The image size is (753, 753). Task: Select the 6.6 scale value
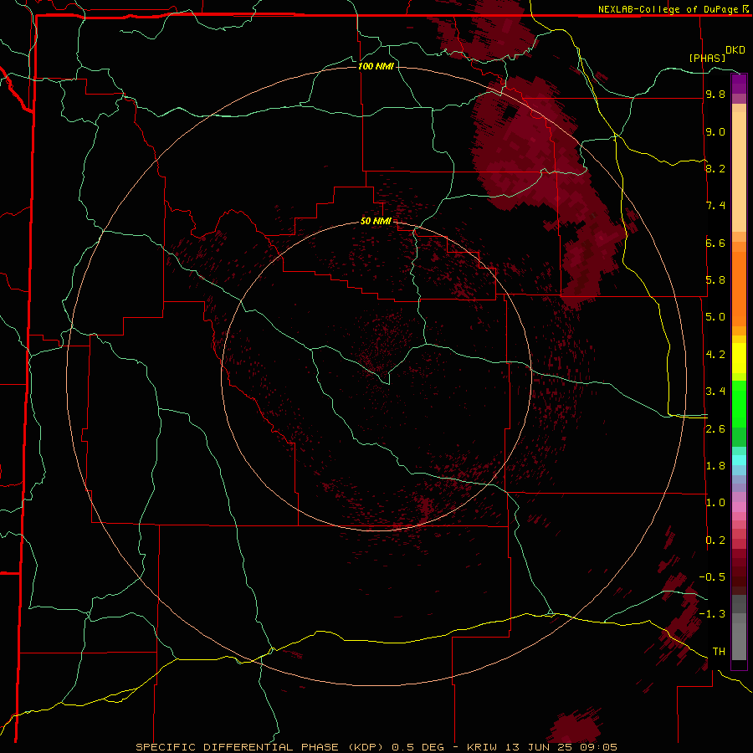pyautogui.click(x=715, y=243)
